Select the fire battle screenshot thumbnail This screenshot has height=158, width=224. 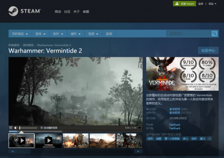coord(76,141)
